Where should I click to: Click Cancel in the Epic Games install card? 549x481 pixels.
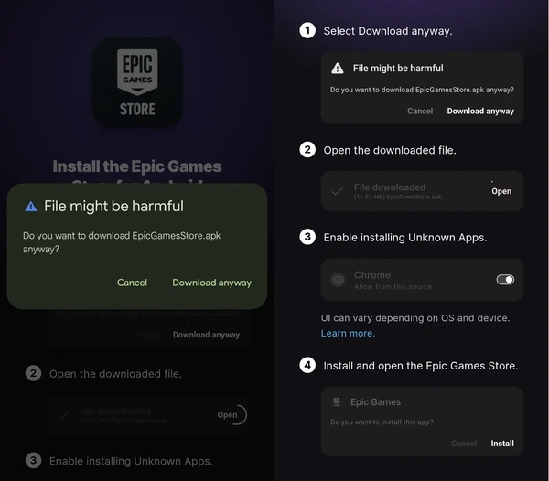click(464, 444)
